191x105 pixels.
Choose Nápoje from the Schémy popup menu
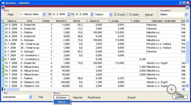point(62,102)
